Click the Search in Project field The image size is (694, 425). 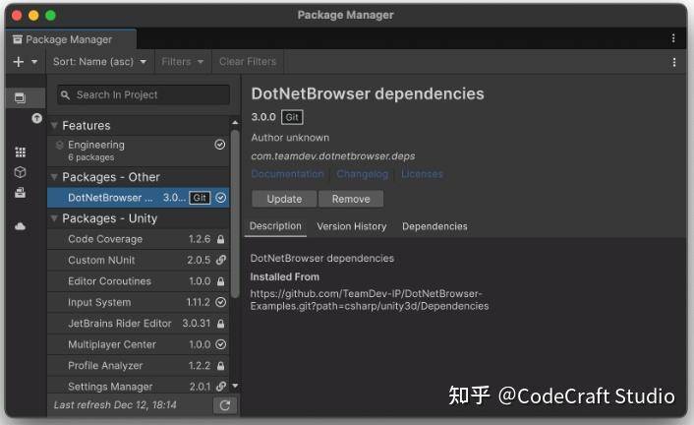144,94
